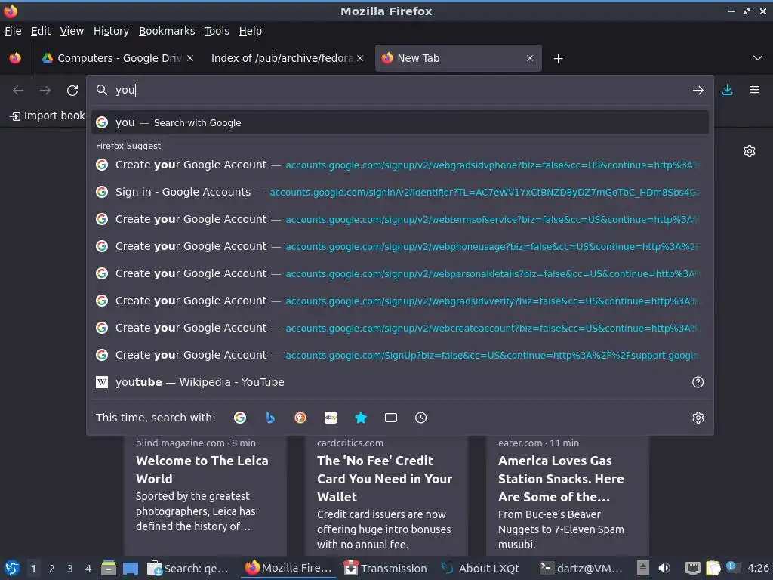Viewport: 773px width, 580px height.
Task: Switch to virtual desktop 3
Action: 70,569
